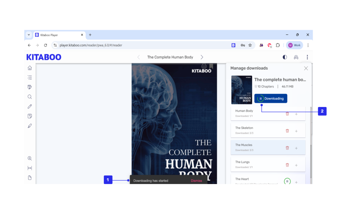Dismiss the Downloading has started notification

(196, 181)
